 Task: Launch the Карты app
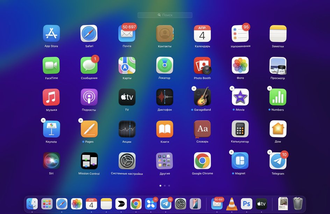click(x=127, y=65)
